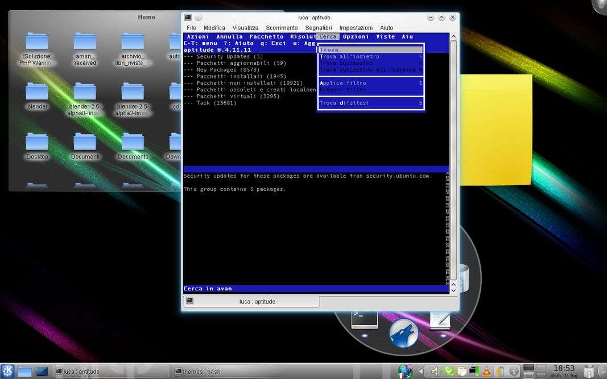Select 'Applica filtro' in Cerca menu

343,83
